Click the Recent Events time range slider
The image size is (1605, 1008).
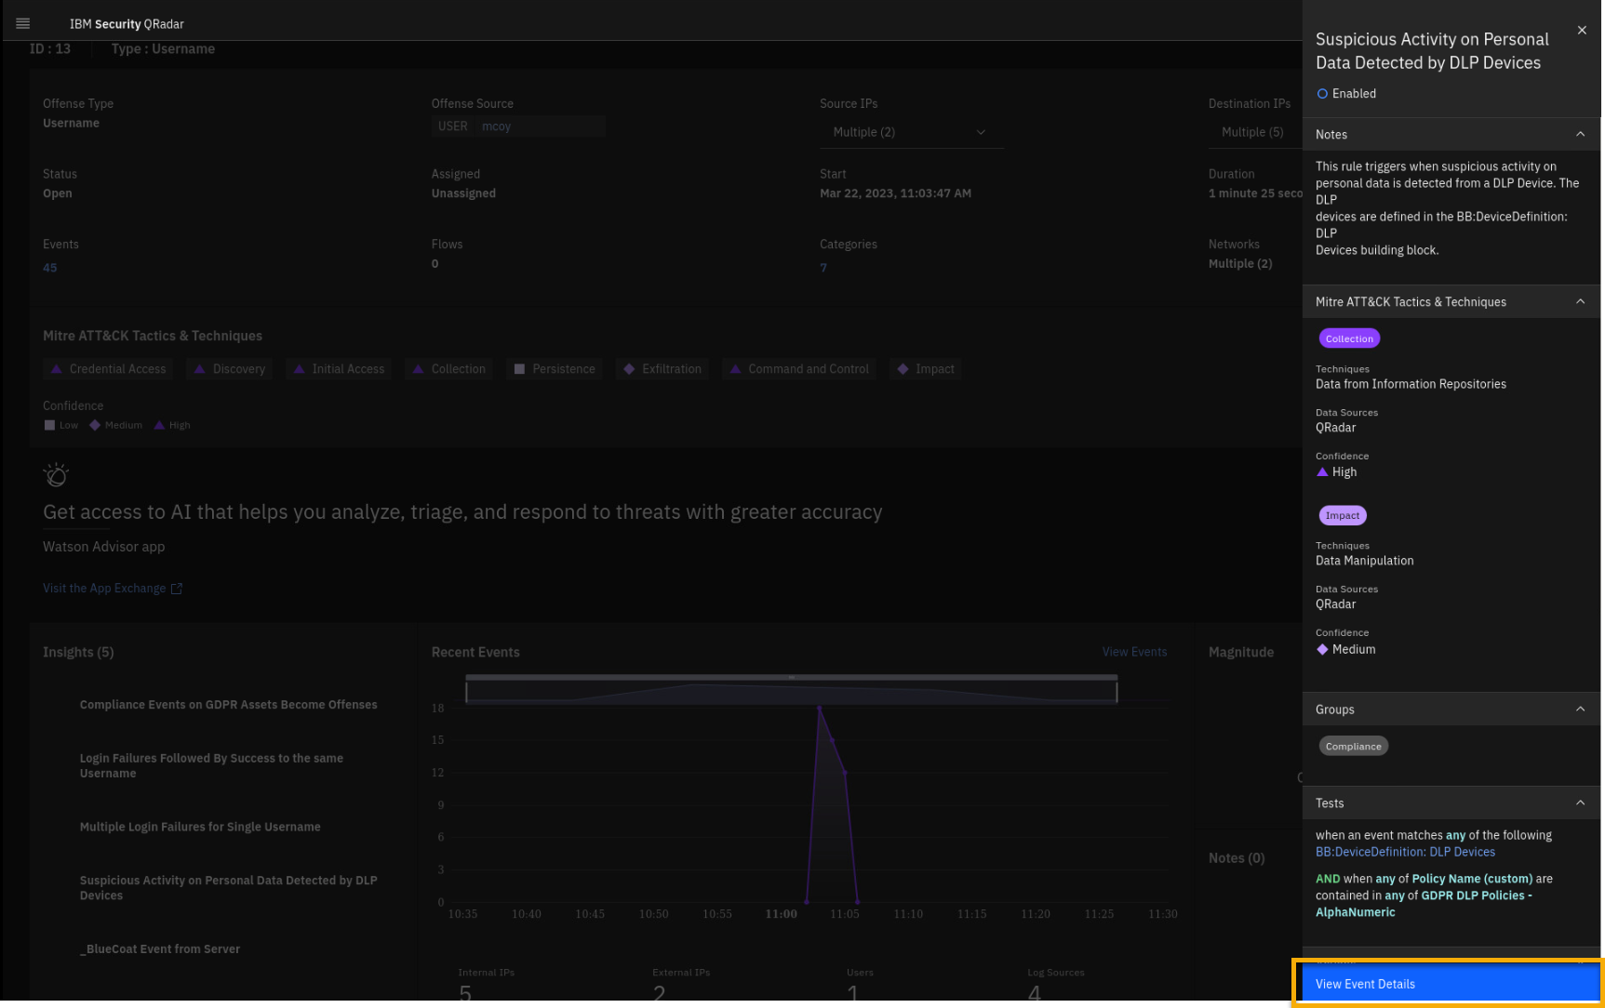point(791,689)
